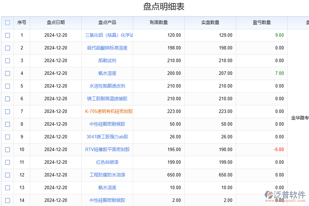Click the 实盘数量 column header

(x=210, y=22)
